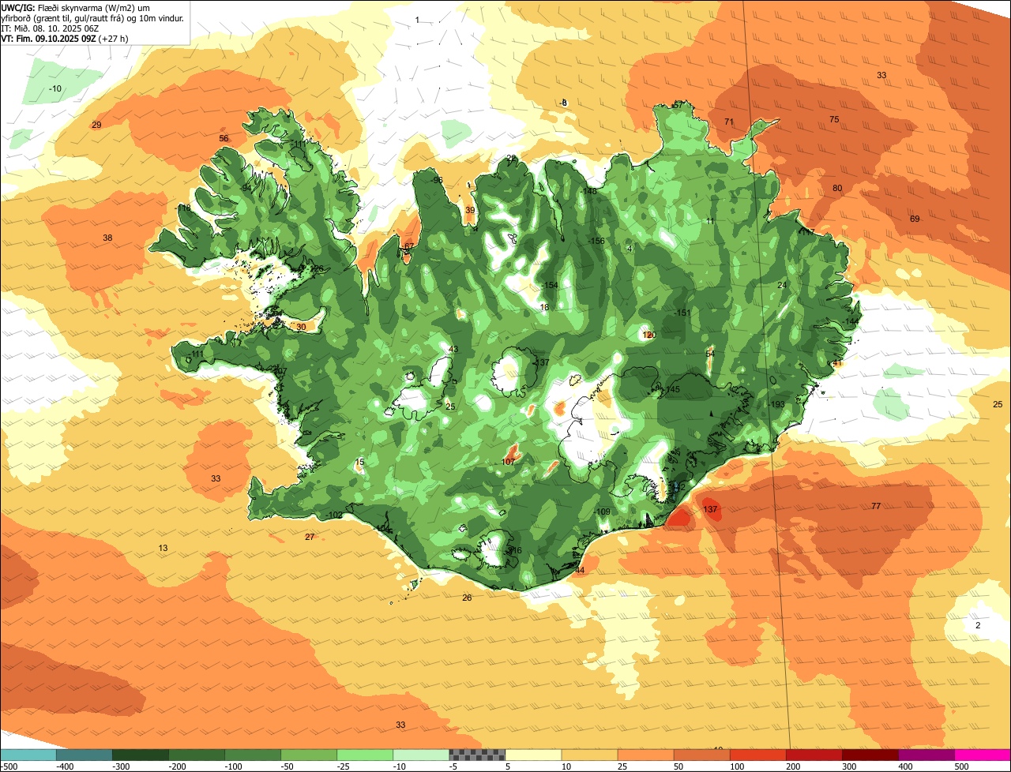Viewport: 1011px width, 772px height.
Task: Pick the dark teal swatch between -400 and -300
Action: pos(84,755)
